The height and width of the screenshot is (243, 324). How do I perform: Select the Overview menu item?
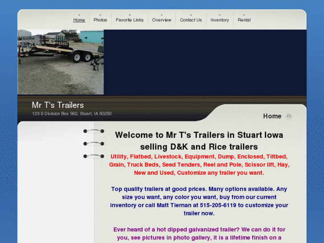click(x=162, y=20)
